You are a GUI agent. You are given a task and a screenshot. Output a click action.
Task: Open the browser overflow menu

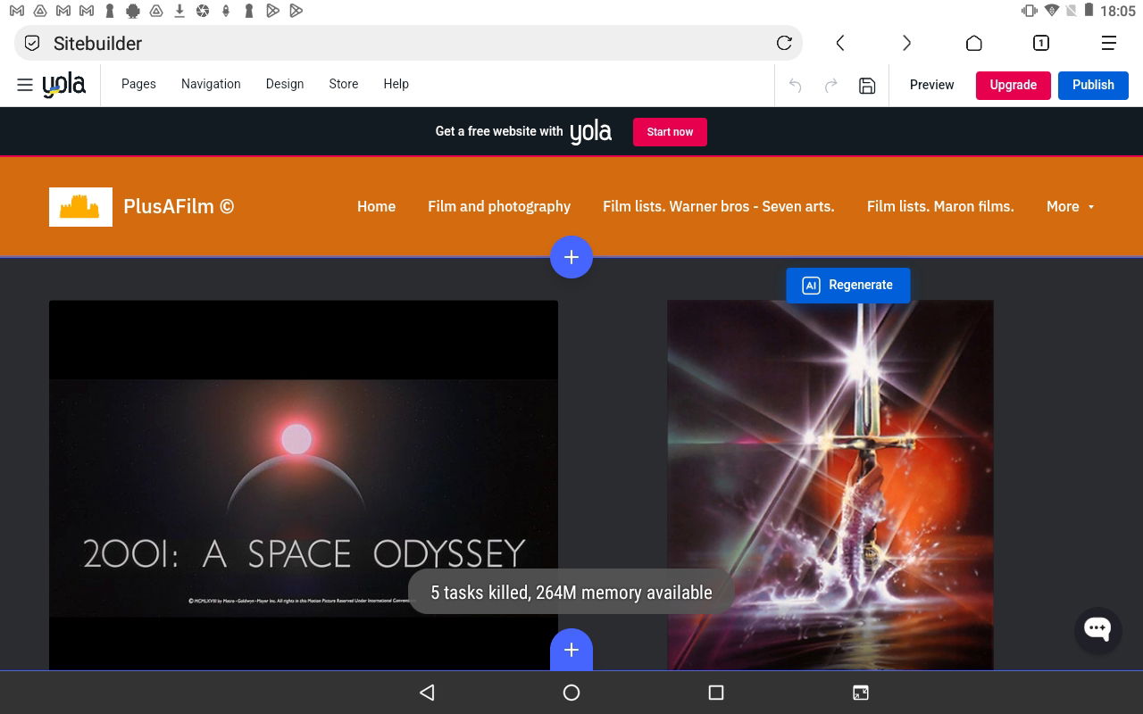[1108, 43]
